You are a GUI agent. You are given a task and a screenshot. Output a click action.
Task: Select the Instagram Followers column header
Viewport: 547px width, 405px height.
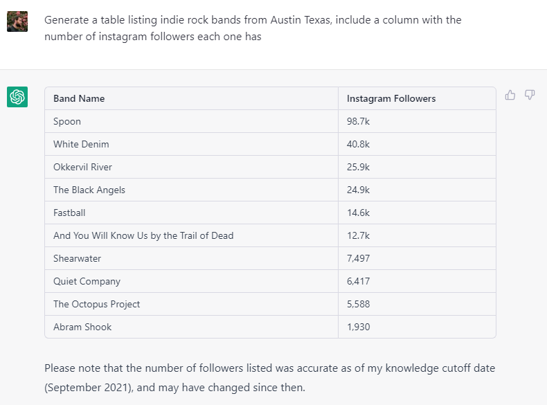[417, 98]
